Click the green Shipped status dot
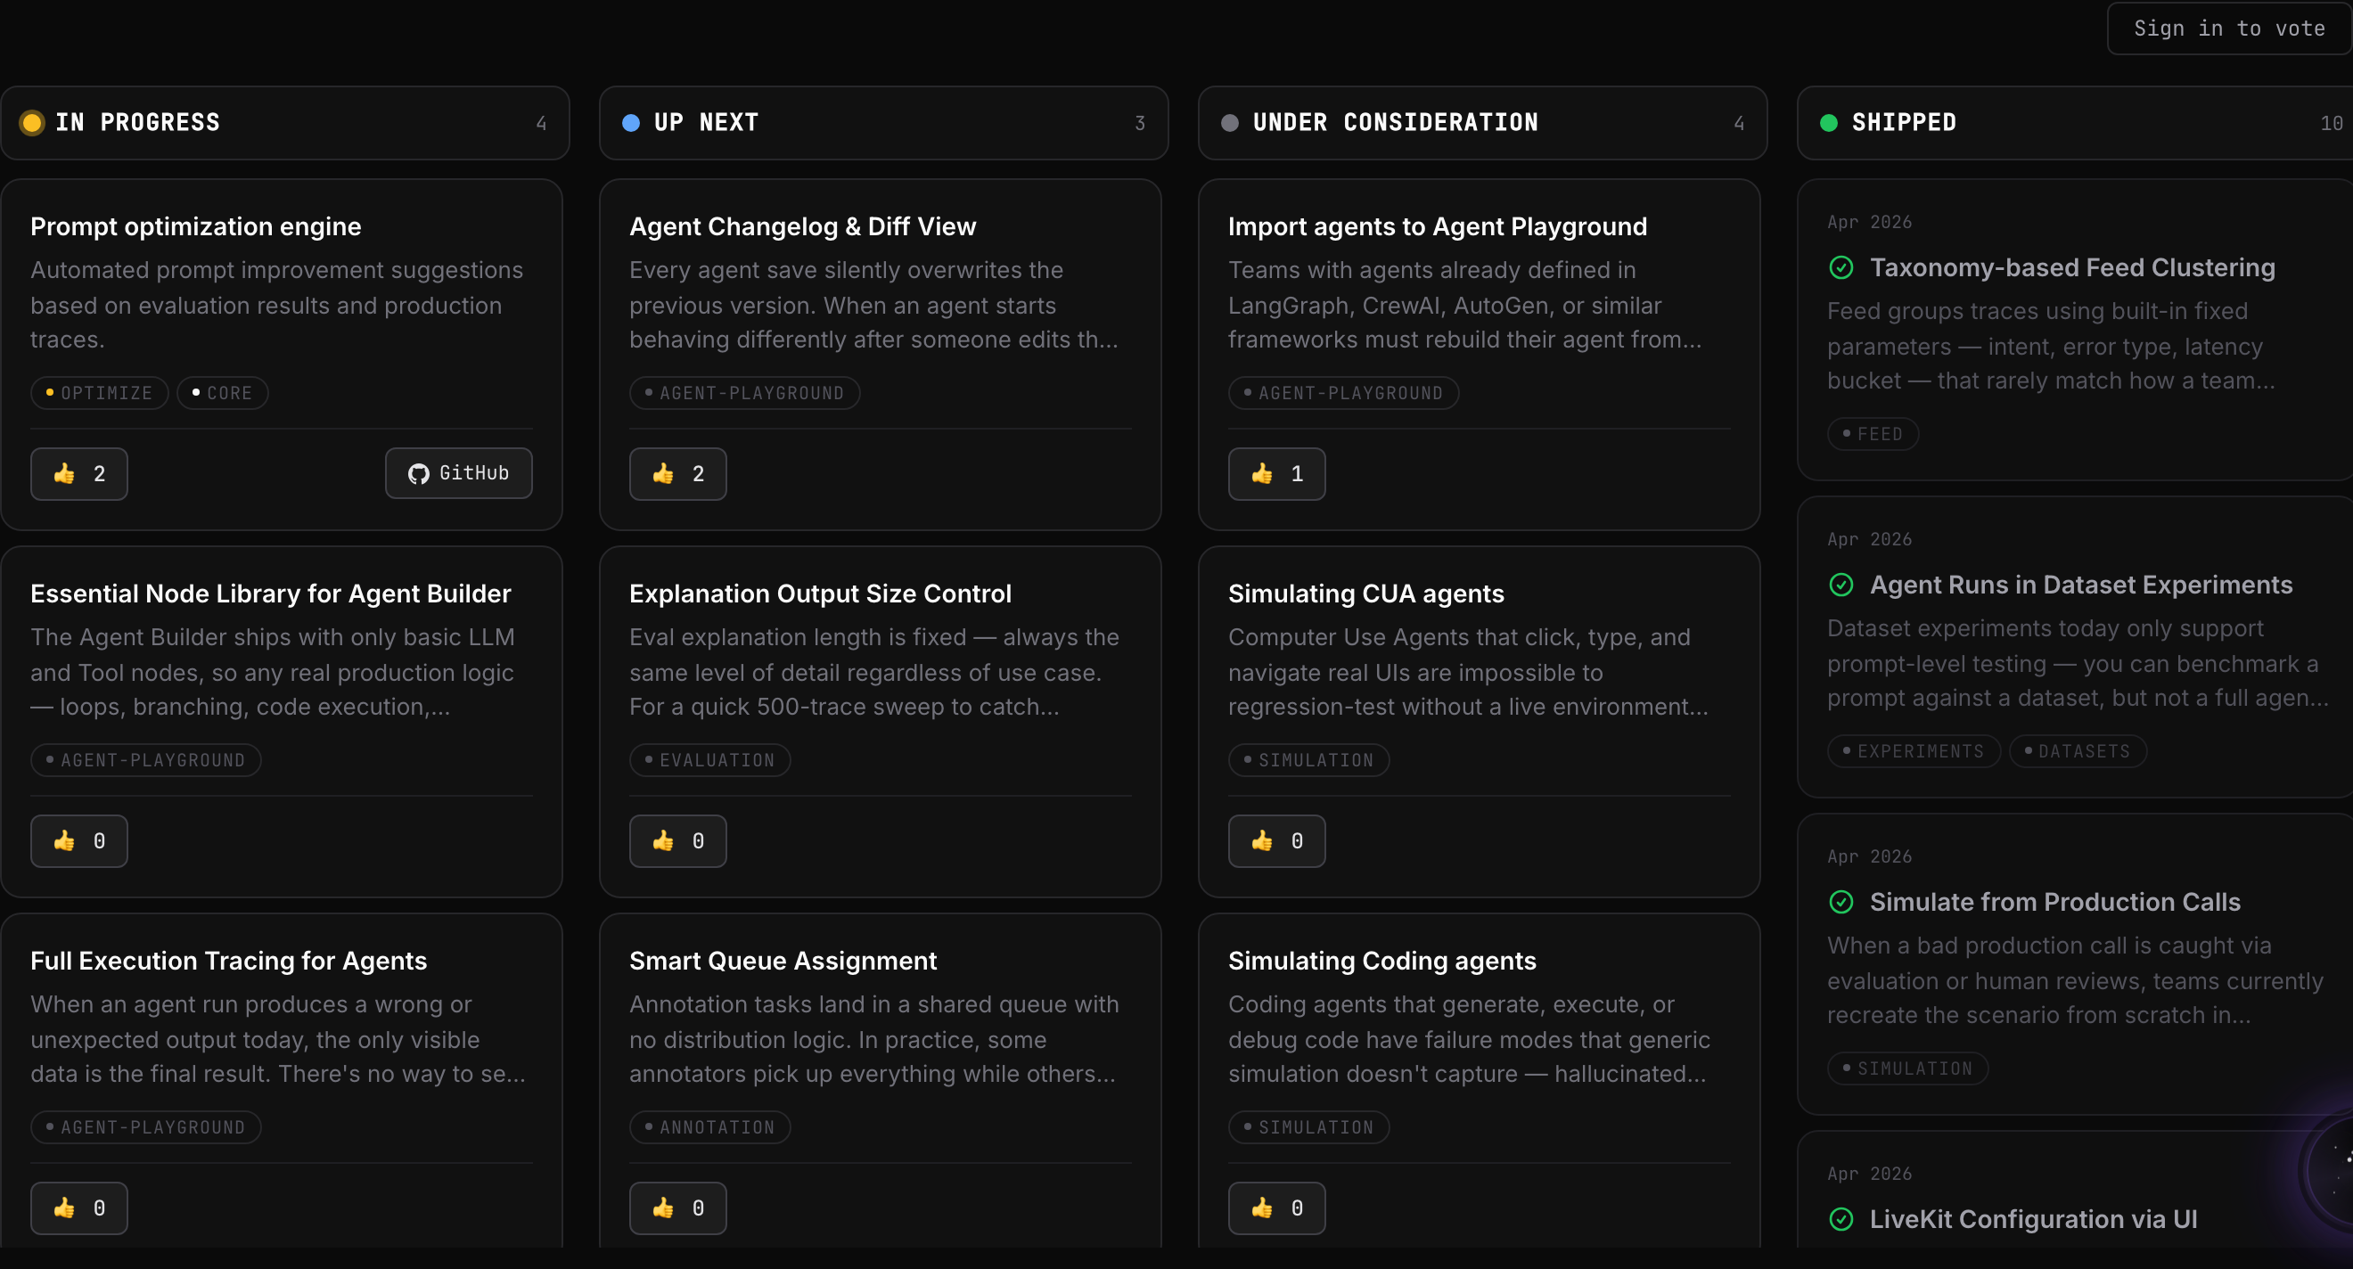 (x=1829, y=122)
